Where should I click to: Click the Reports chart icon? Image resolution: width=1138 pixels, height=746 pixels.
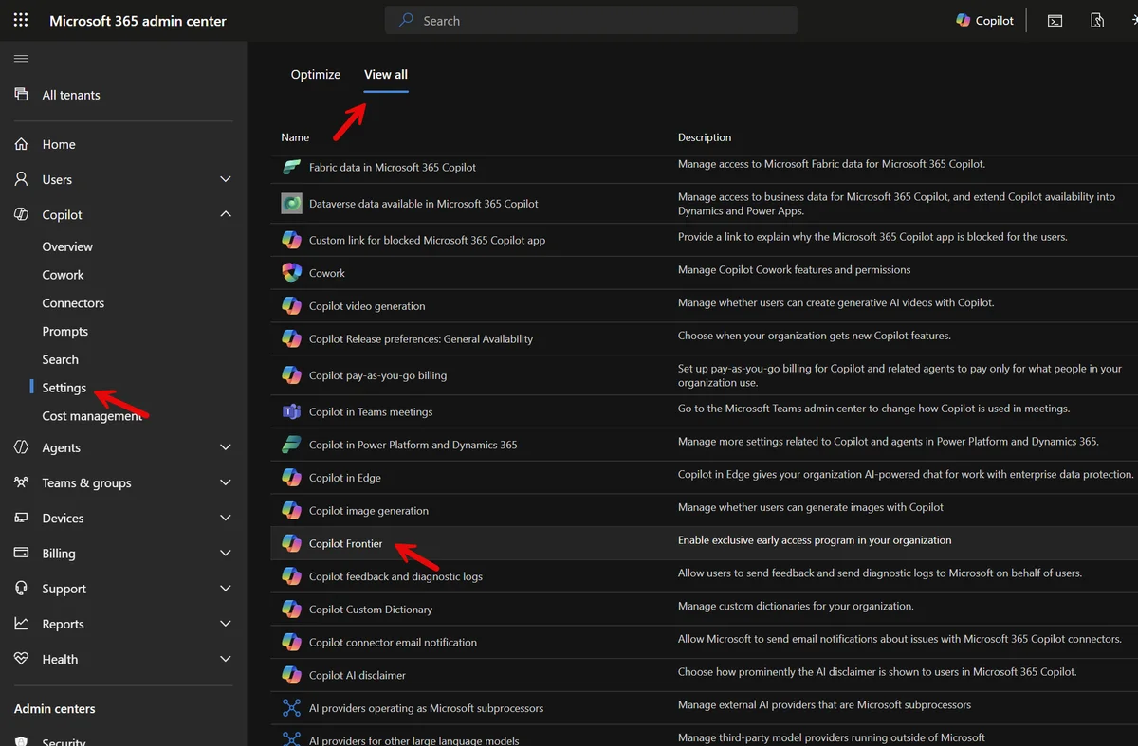coord(21,624)
